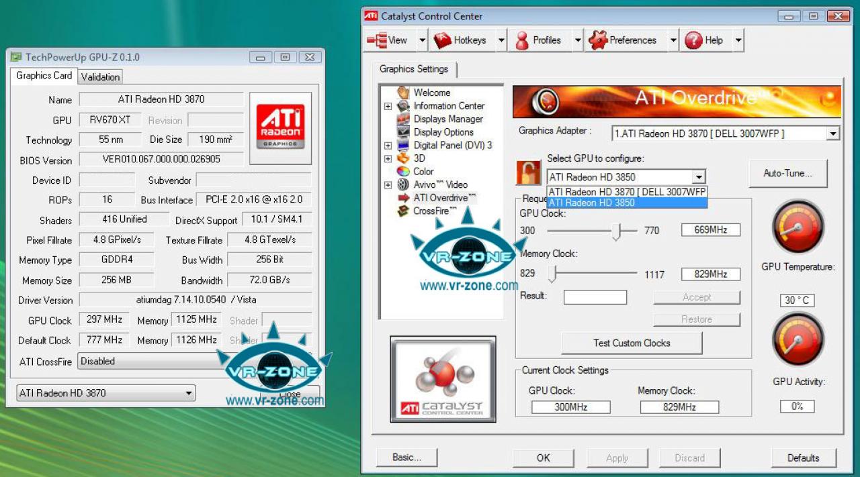Click the BIOS Version field in GPU-Z

coord(161,160)
